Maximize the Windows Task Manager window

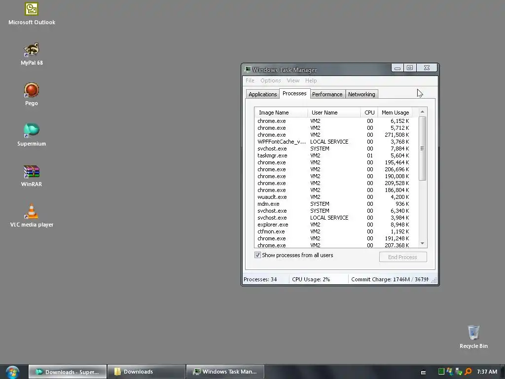point(410,68)
